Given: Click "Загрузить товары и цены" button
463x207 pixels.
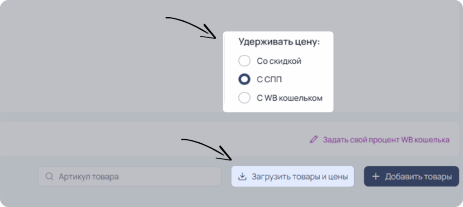Looking at the screenshot, I should tap(293, 176).
